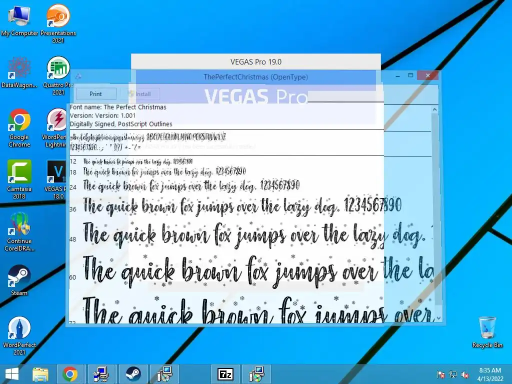Click the font viewer window title-bar icon

click(x=78, y=76)
